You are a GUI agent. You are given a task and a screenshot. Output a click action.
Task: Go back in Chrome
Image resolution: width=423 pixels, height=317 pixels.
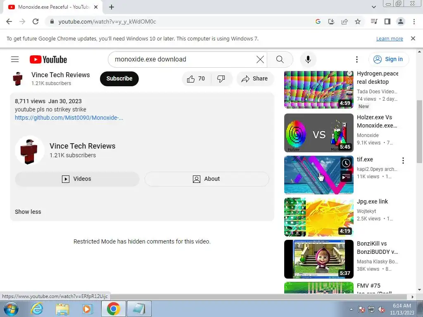9,21
